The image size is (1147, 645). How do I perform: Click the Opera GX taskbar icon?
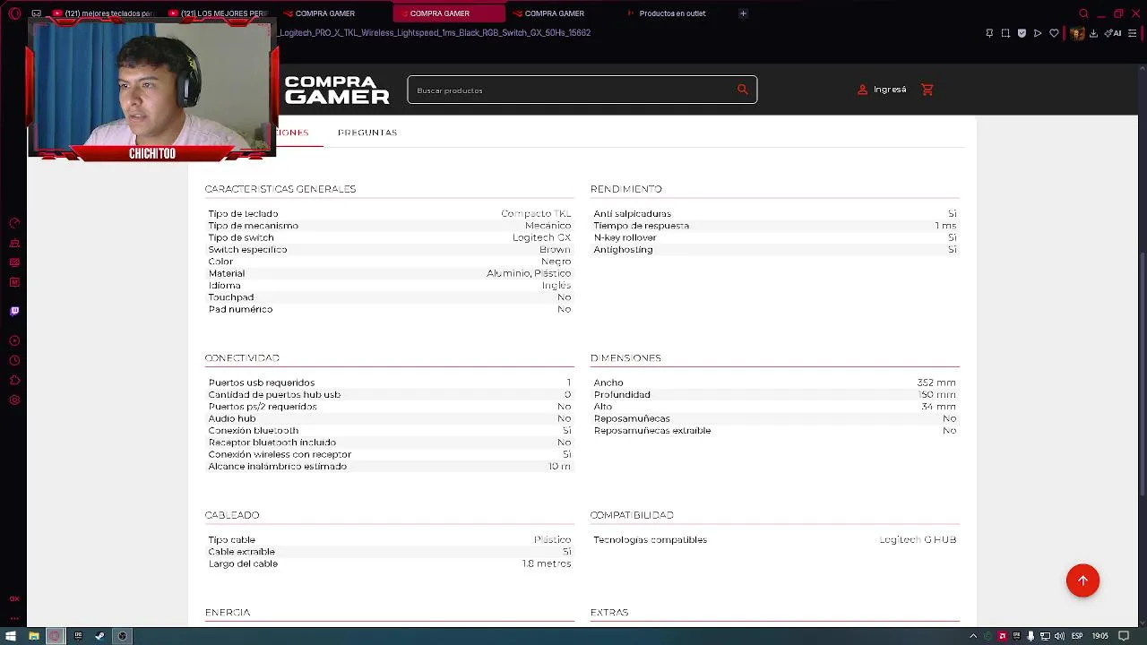[55, 636]
